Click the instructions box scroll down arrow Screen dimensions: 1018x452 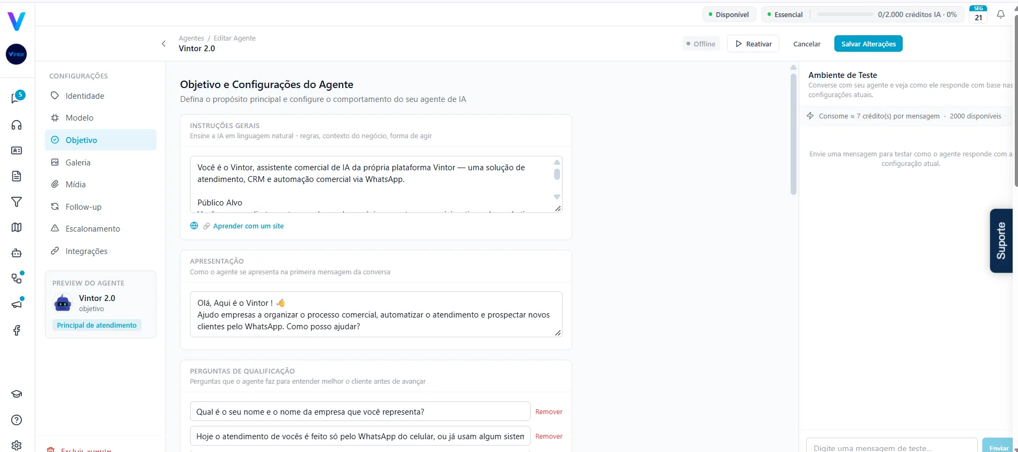557,197
